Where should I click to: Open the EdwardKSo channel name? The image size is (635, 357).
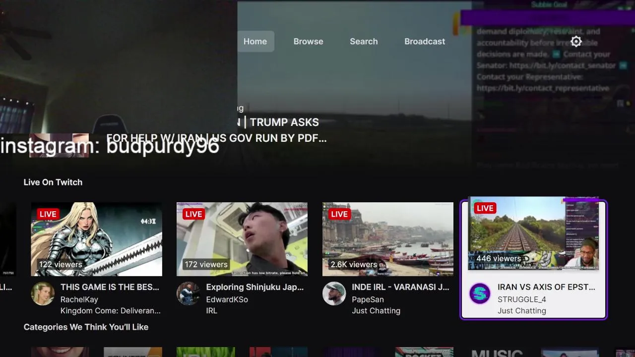click(227, 299)
